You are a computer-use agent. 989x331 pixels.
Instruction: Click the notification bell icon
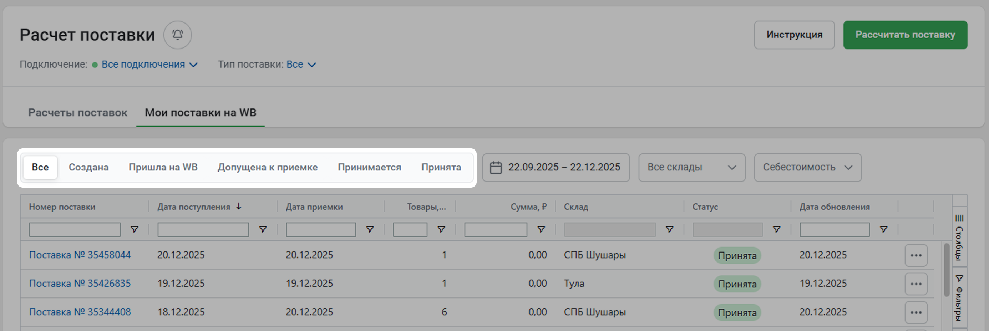click(177, 35)
